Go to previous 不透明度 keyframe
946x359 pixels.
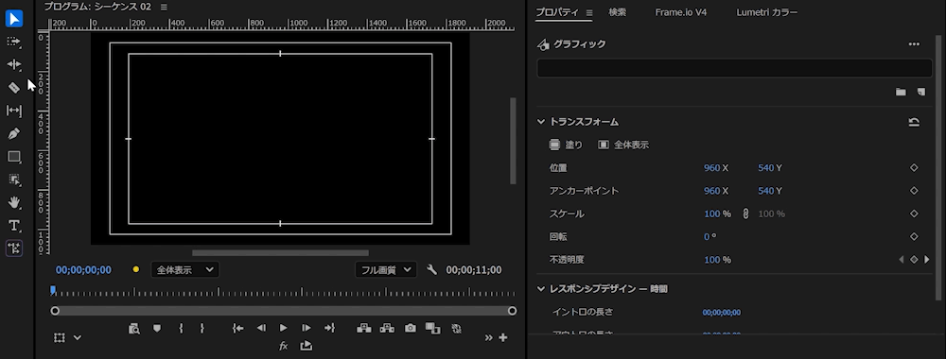point(902,260)
